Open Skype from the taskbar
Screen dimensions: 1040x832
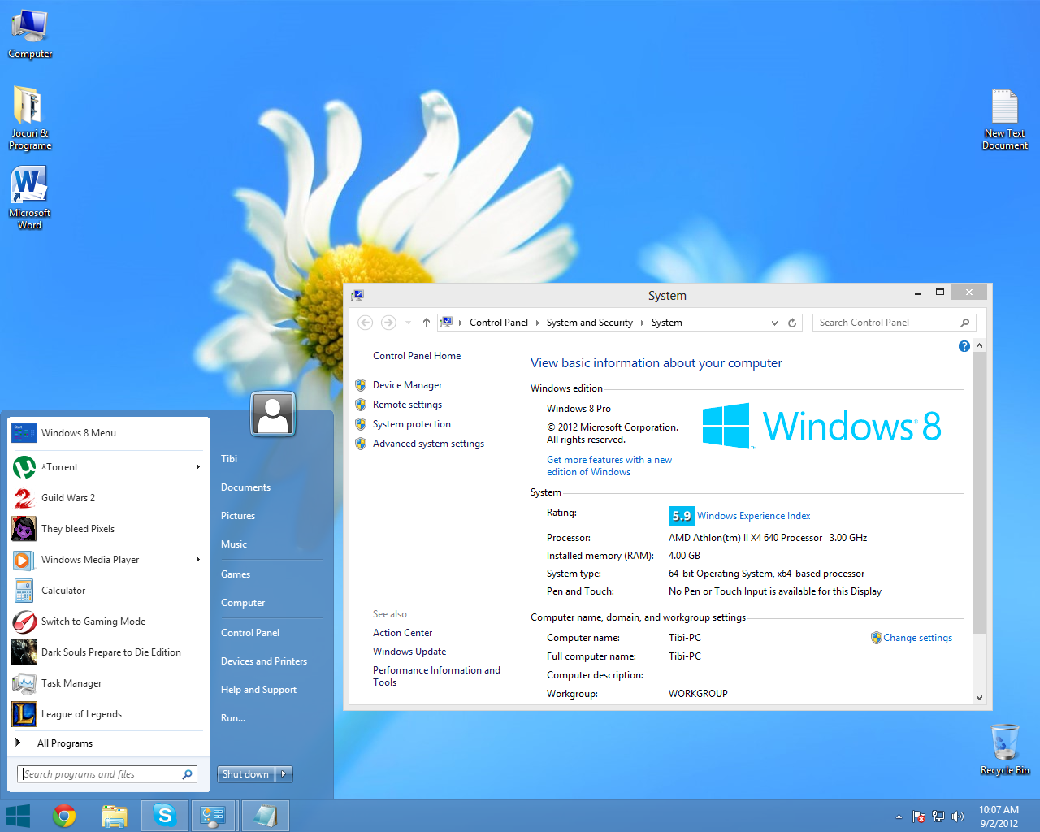pos(165,816)
